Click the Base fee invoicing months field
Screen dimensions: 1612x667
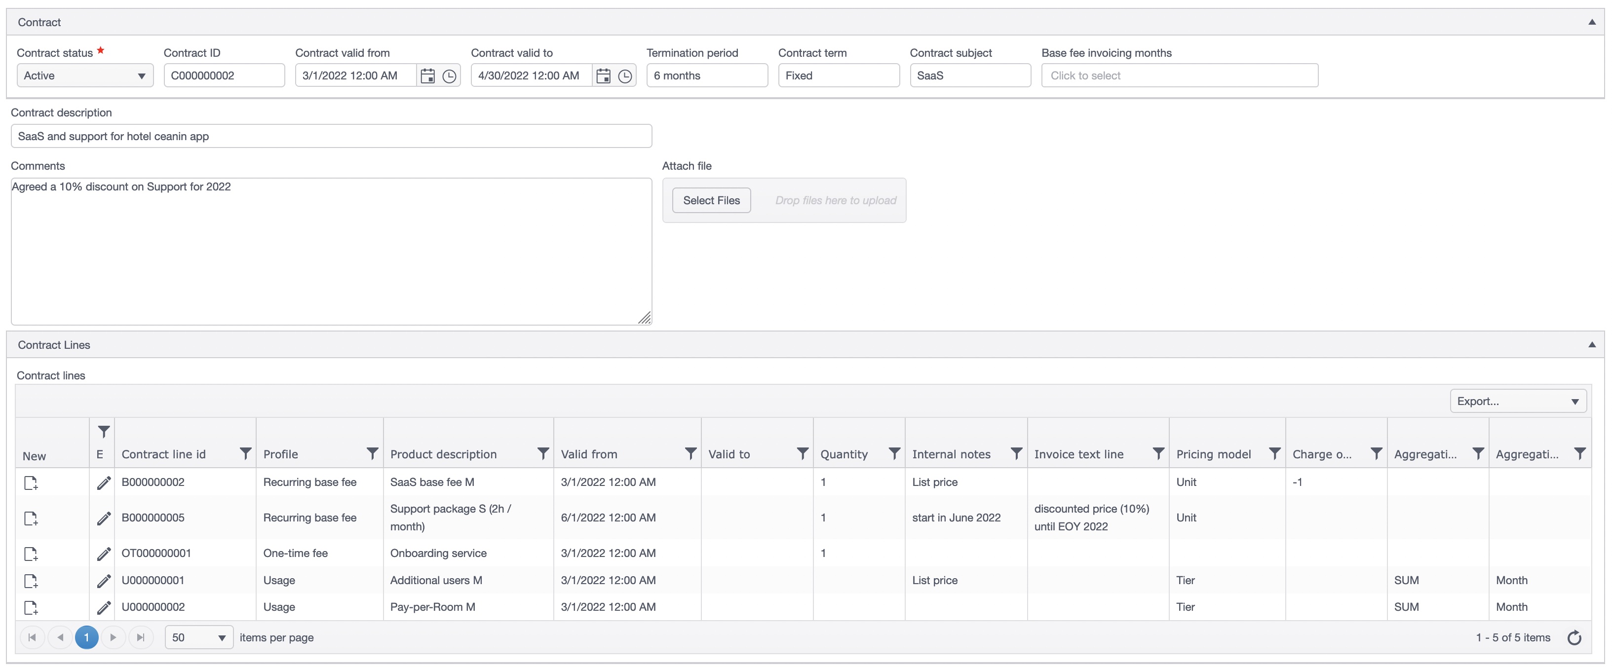(1179, 75)
